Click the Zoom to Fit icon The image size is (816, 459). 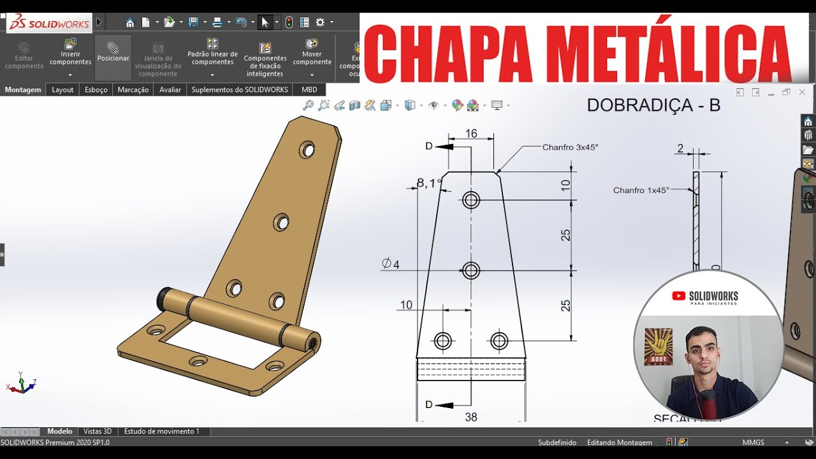309,105
